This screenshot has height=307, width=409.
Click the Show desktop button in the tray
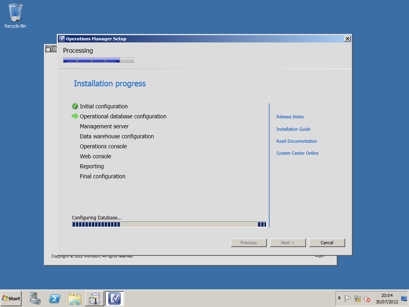tap(404, 298)
